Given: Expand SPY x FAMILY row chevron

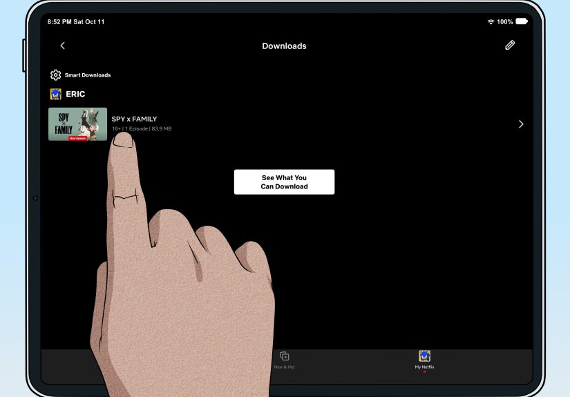Looking at the screenshot, I should [x=521, y=124].
